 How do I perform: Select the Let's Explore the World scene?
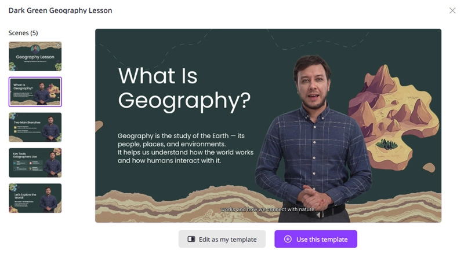tap(35, 198)
